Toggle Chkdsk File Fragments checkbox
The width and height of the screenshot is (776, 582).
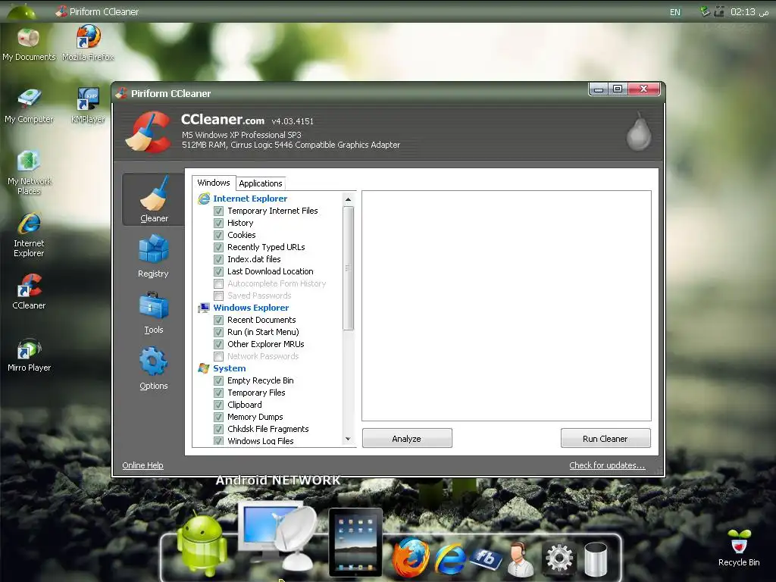(218, 429)
